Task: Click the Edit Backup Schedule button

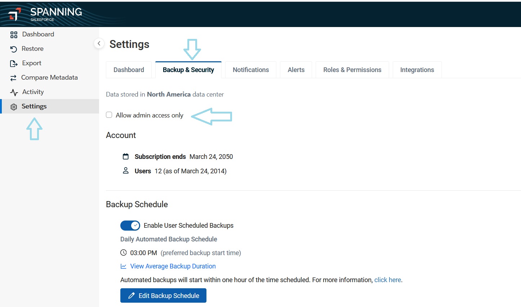Action: click(163, 295)
